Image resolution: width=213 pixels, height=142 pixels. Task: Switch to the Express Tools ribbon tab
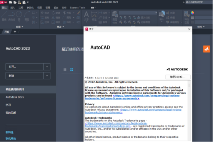(78, 8)
